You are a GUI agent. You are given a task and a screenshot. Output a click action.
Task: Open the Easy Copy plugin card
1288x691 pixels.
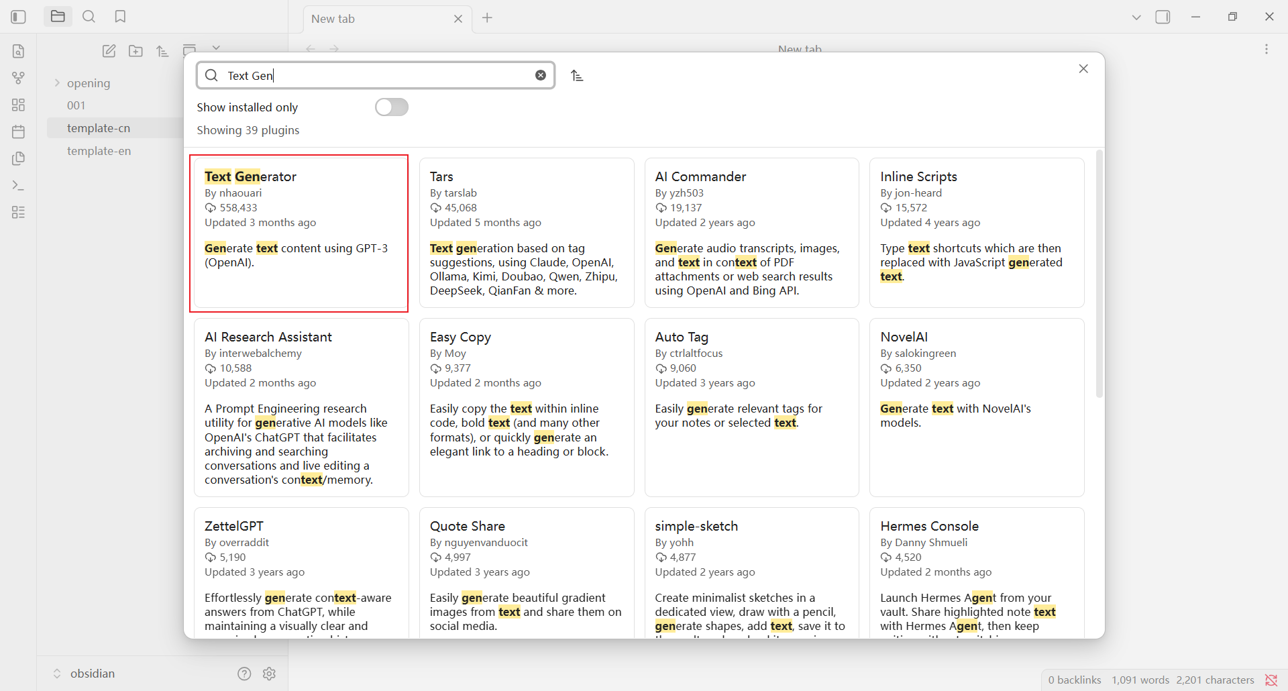pyautogui.click(x=527, y=407)
